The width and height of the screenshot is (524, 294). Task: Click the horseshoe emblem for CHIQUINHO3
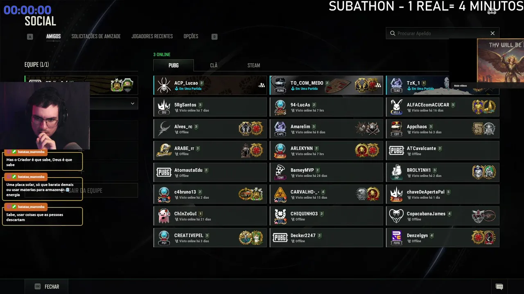point(280,216)
